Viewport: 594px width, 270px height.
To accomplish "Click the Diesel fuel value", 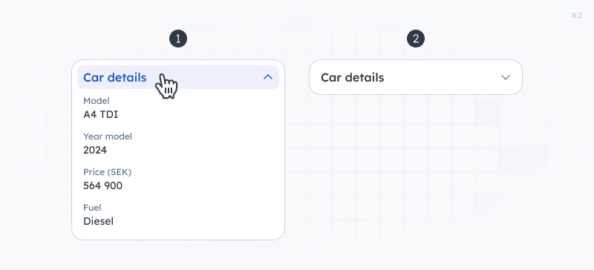I will (x=98, y=221).
